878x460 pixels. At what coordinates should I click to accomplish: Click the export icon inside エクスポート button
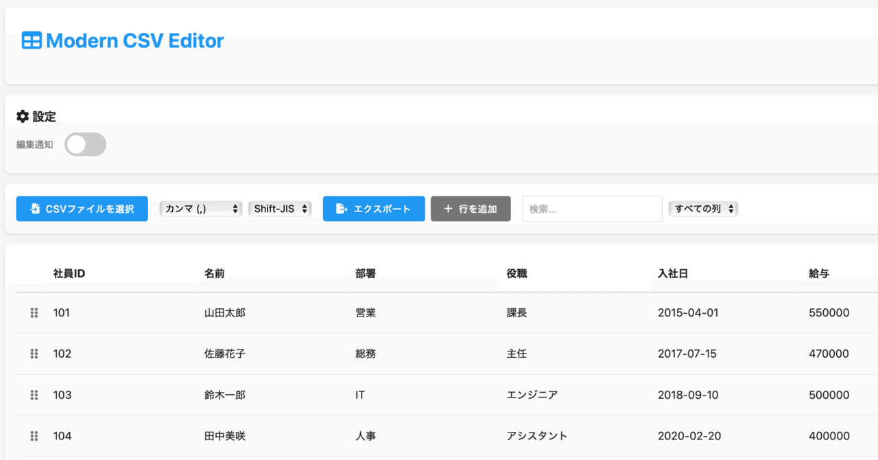[342, 209]
